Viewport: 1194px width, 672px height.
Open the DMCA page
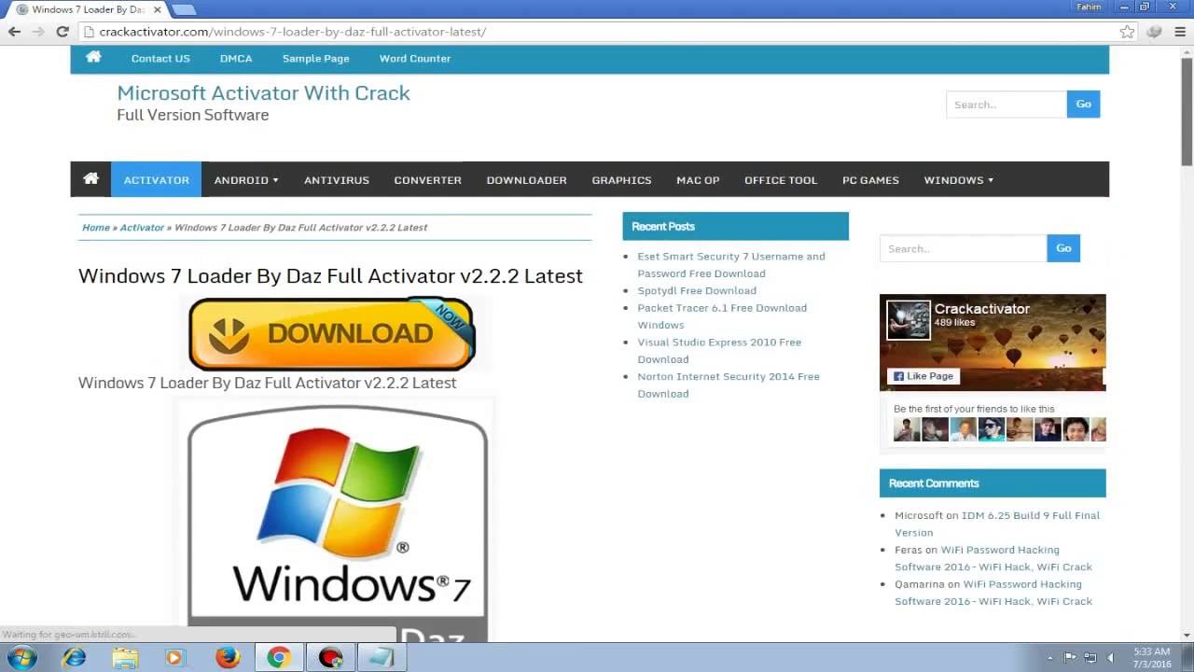[236, 58]
